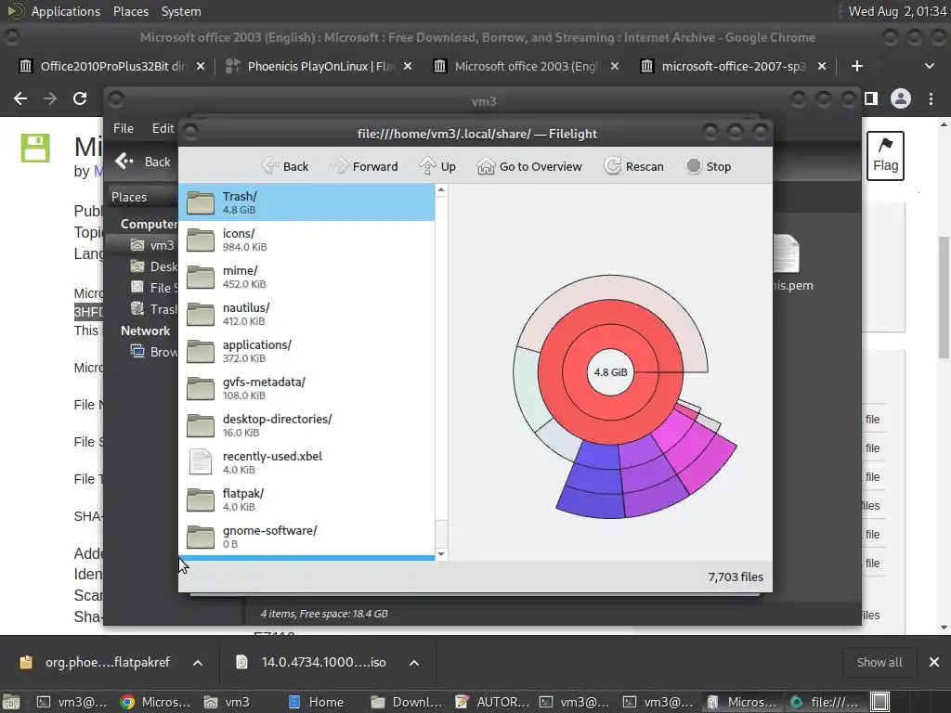
Task: Switch to the AUTOR... taskbar item
Action: click(492, 702)
